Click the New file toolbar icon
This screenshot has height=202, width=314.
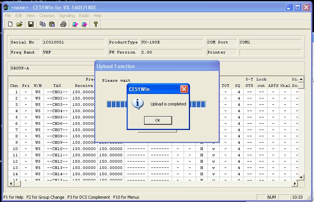pyautogui.click(x=10, y=24)
